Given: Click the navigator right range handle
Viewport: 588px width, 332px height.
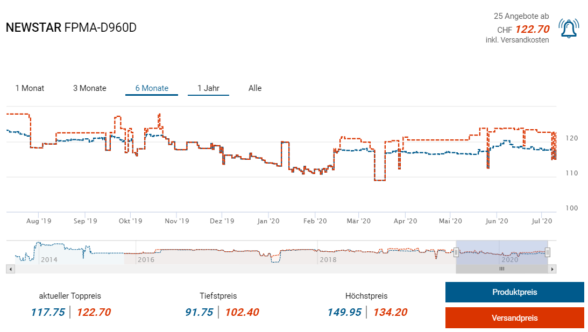Looking at the screenshot, I should pyautogui.click(x=547, y=252).
